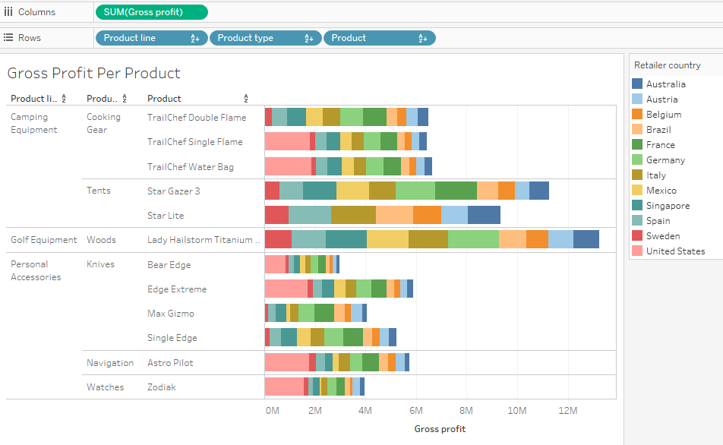
Task: Click the Gross Profit Per Product title
Action: (93, 73)
